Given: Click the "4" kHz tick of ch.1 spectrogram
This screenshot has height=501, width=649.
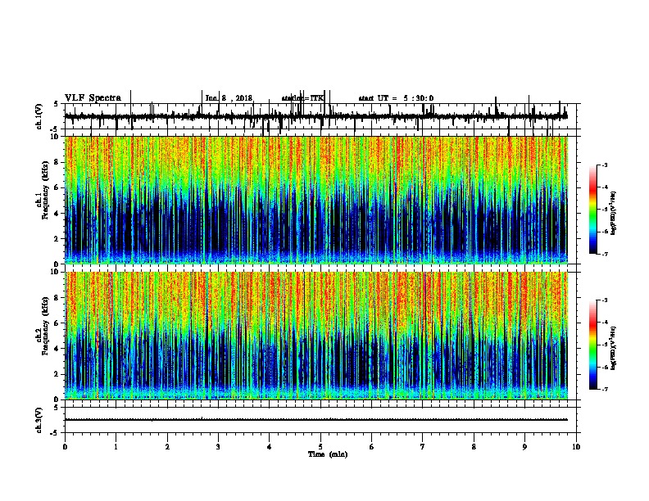Looking at the screenshot, I should point(57,214).
